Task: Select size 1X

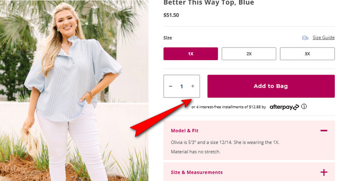Action: (190, 54)
